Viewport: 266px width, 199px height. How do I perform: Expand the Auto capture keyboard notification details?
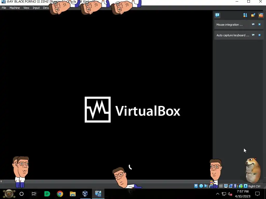[x=253, y=35]
